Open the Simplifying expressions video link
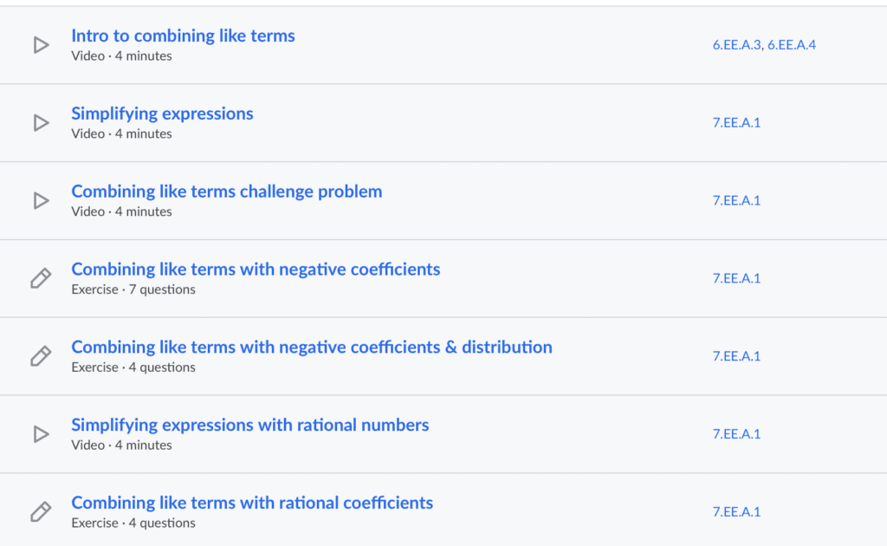This screenshot has height=546, width=887. tap(162, 114)
